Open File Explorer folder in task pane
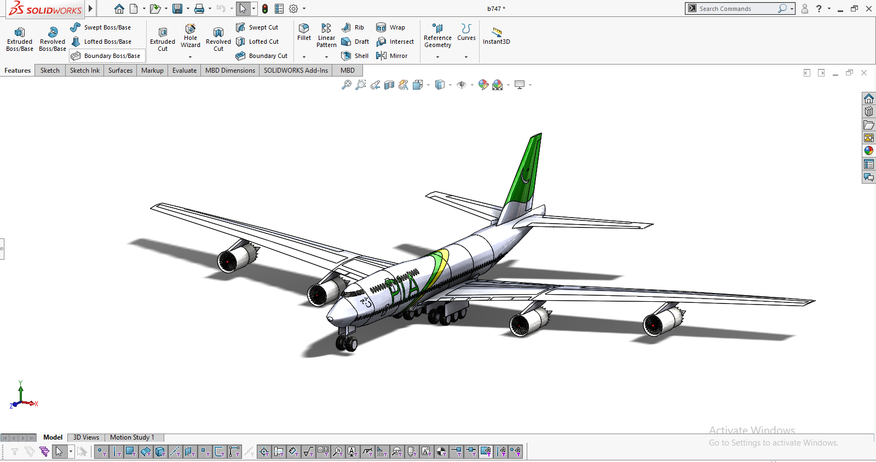 [x=869, y=125]
